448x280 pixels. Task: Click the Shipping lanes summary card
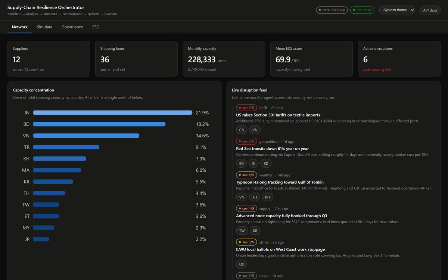pyautogui.click(x=136, y=59)
